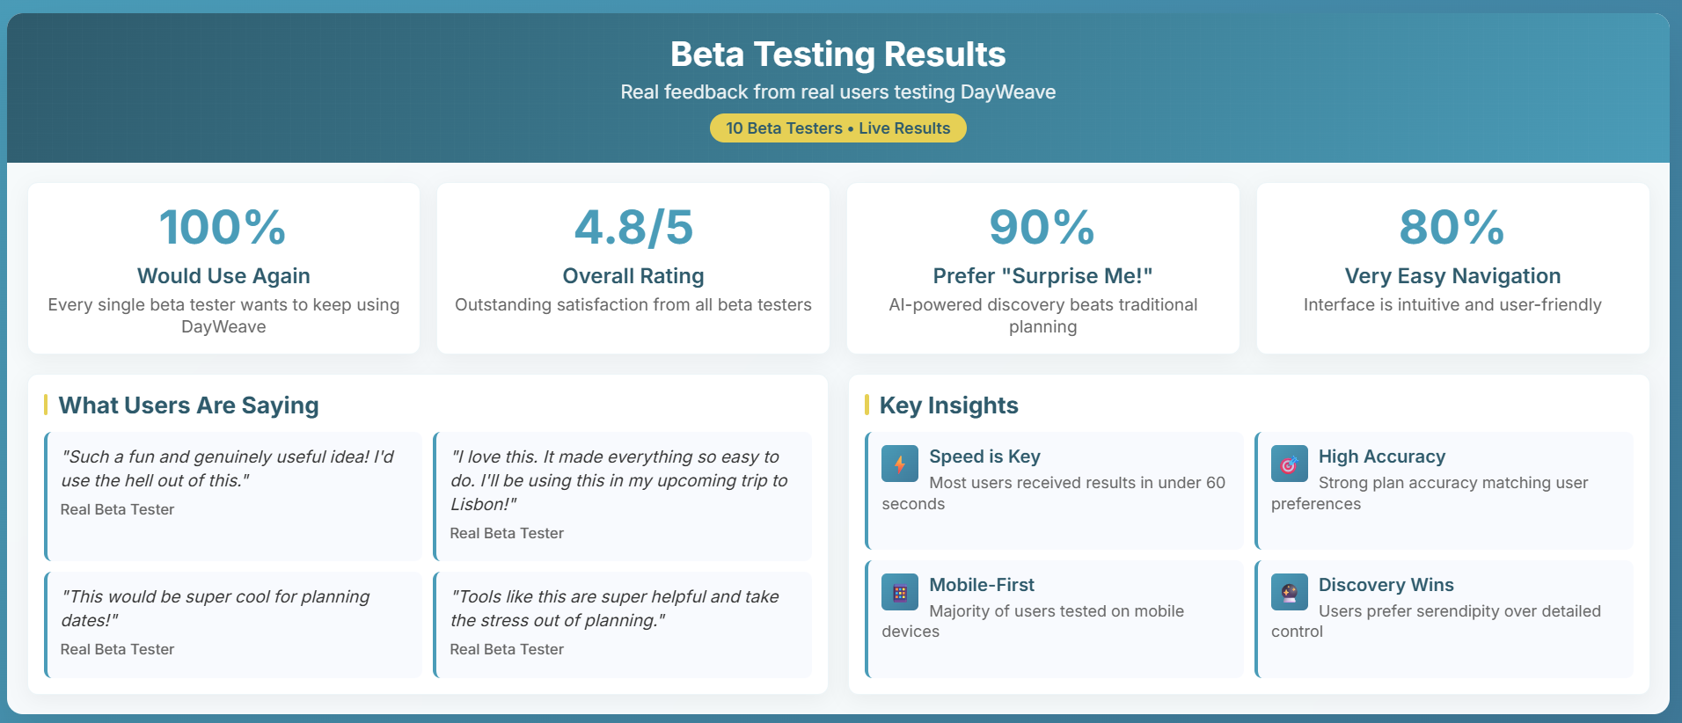Click the "High Accuracy" insight title
1682x723 pixels.
tap(1381, 456)
